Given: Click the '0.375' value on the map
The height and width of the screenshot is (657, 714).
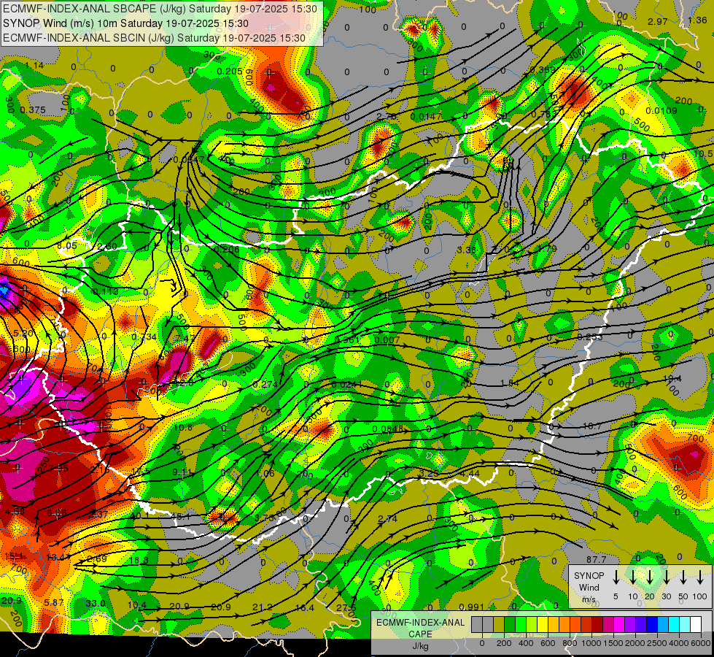Looking at the screenshot, I should tap(33, 110).
